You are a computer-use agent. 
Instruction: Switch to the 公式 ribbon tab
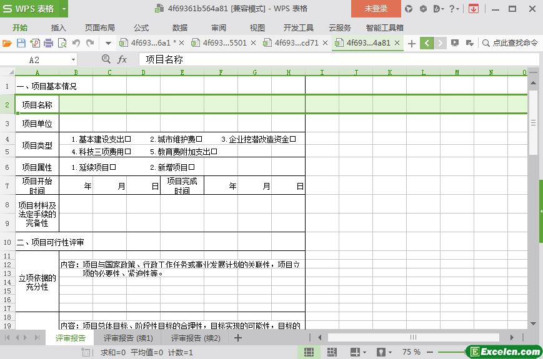coord(141,27)
